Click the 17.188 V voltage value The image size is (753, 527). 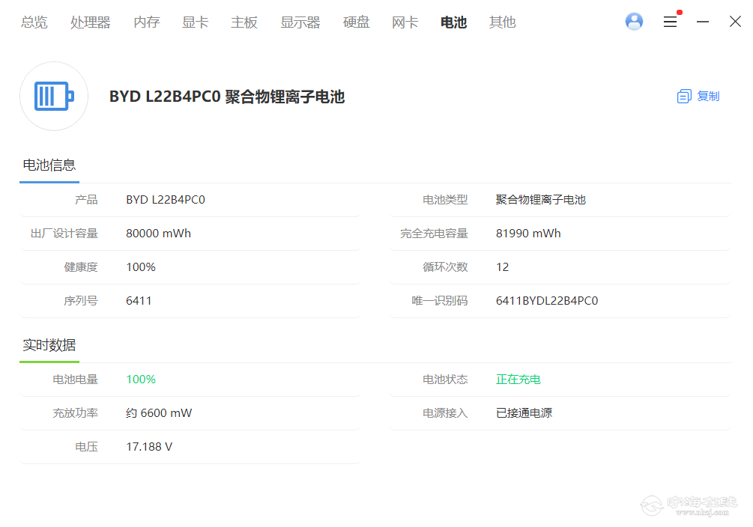pyautogui.click(x=149, y=446)
